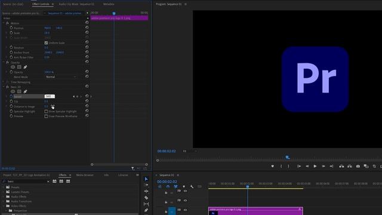The image size is (382, 215).
Task: Switch to Audio Clip Mixer tab
Action: 76,4
